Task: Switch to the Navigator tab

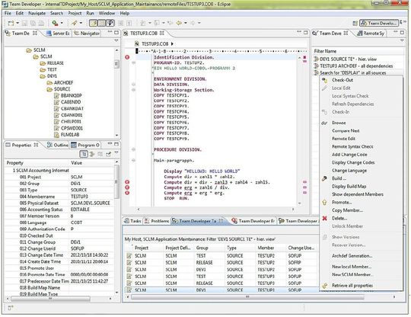Action: tap(87, 34)
